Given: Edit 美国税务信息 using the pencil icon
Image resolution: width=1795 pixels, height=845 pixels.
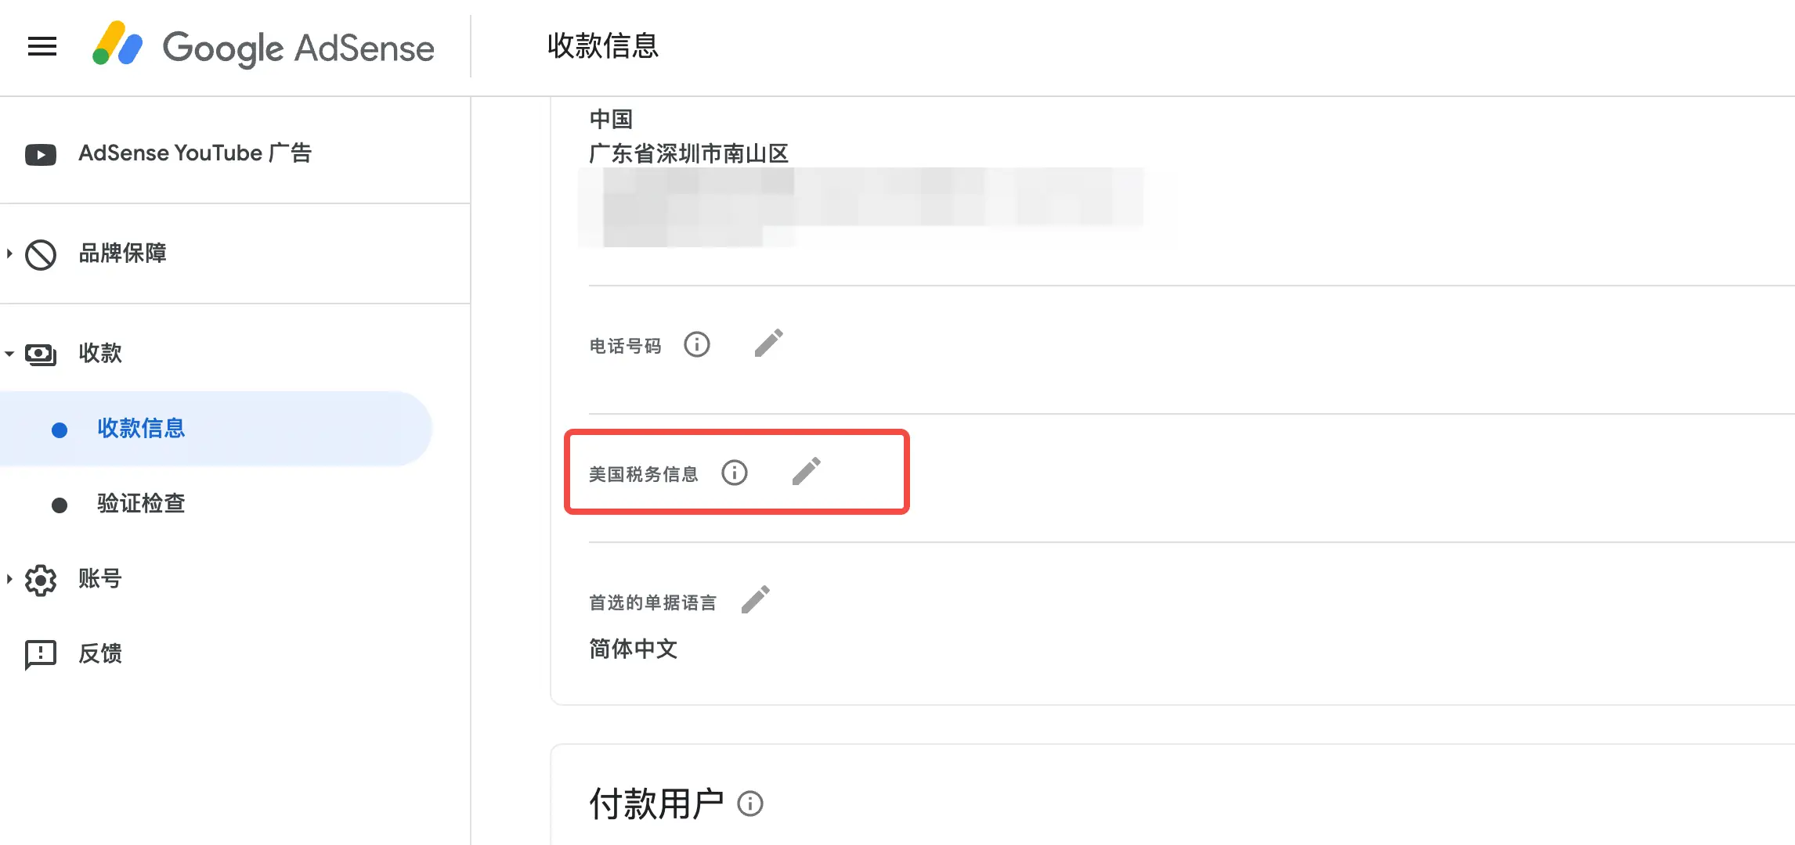Looking at the screenshot, I should point(807,471).
